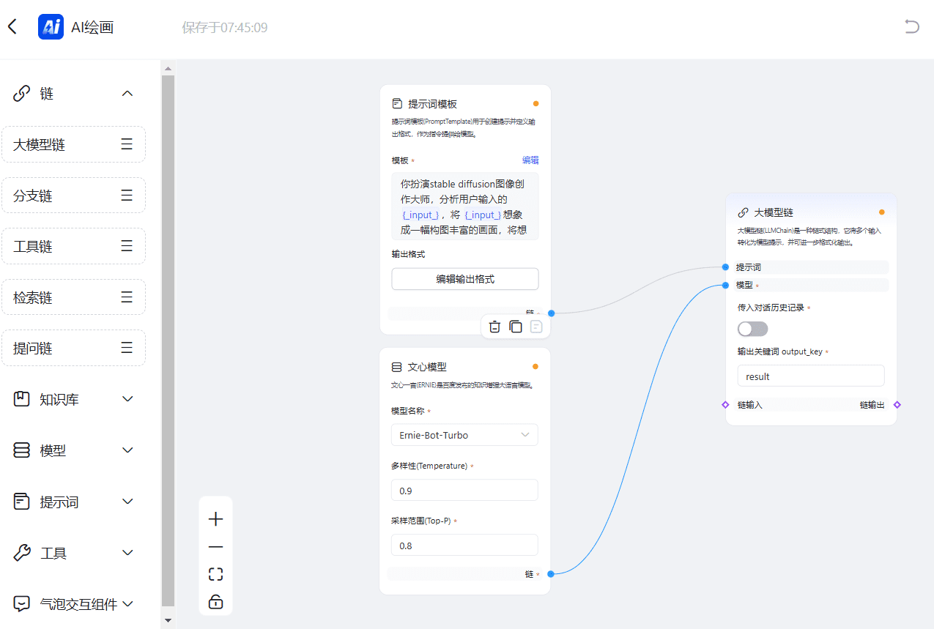Screen dimensions: 934x629
Task: Click the 模型 input port on 大模型链
Action: (725, 285)
